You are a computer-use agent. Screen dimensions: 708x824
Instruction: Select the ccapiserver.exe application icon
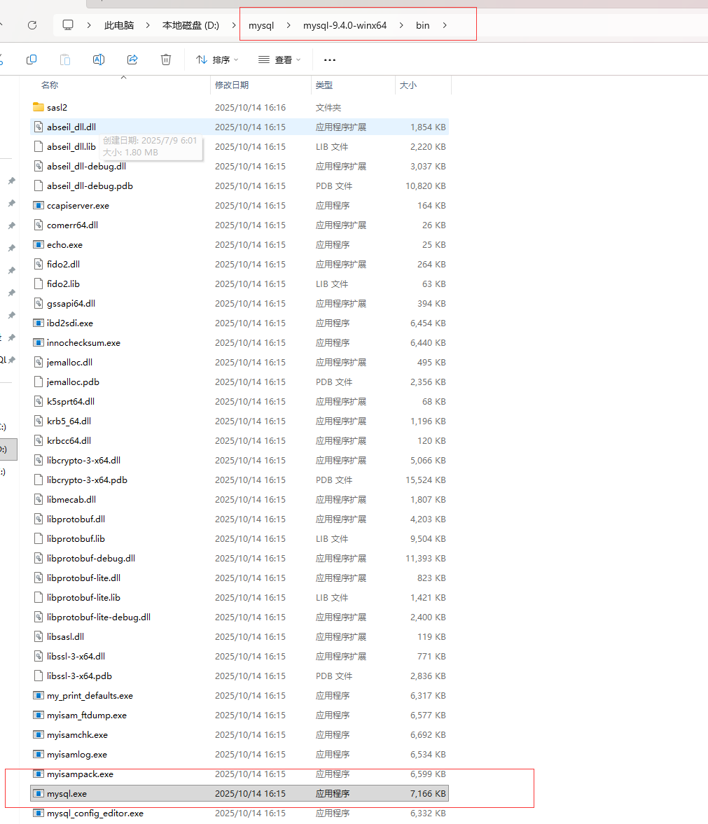click(x=39, y=205)
